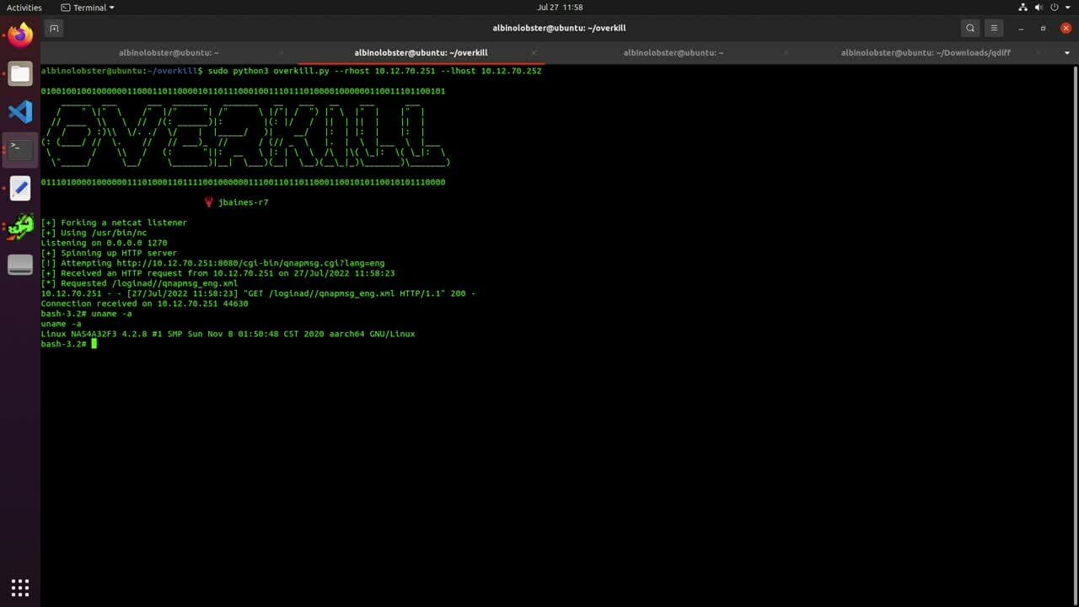Open the text editor pencil icon in dock
Viewport: 1079px width, 607px height.
pos(20,188)
